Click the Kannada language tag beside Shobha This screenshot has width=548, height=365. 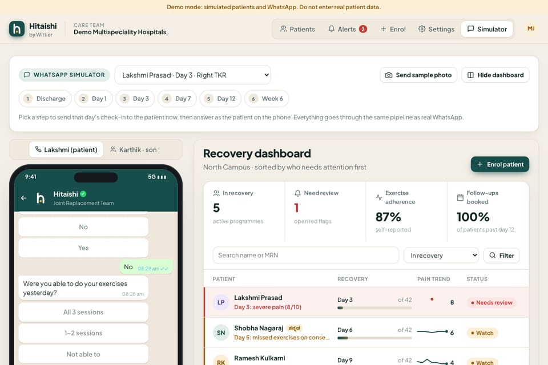295,328
